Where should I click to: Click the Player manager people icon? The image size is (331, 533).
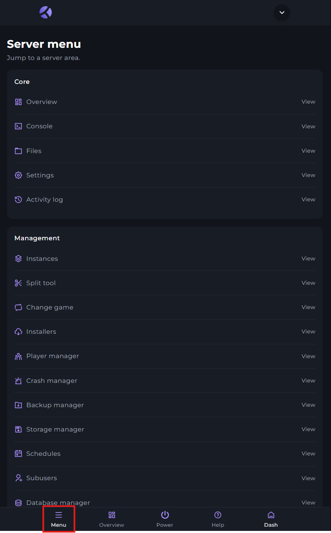18,356
